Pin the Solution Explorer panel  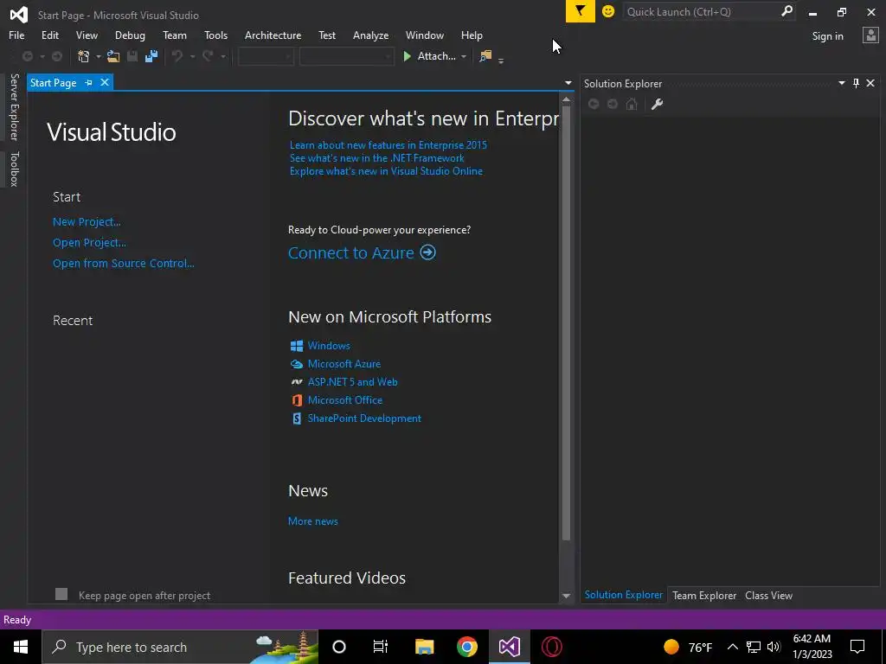coord(856,83)
